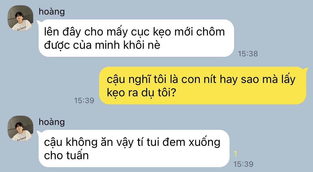Click the COVERNAT shirt text on first avatar

(23, 28)
